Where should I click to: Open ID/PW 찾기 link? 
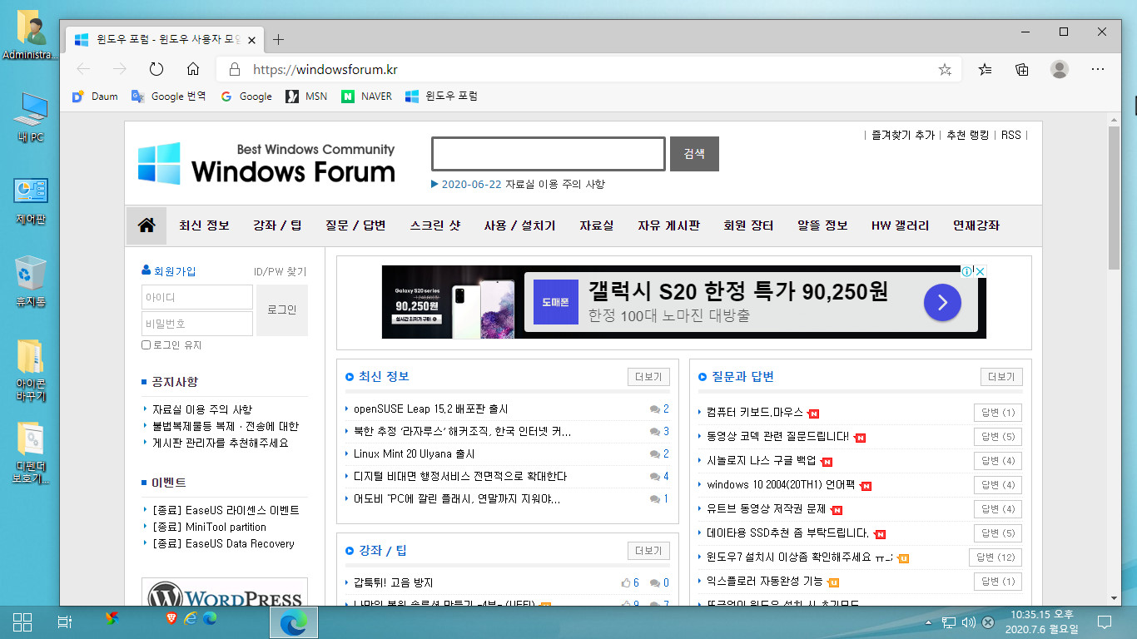(280, 271)
